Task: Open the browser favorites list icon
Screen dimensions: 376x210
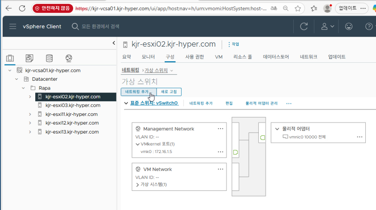Action: coord(314,9)
